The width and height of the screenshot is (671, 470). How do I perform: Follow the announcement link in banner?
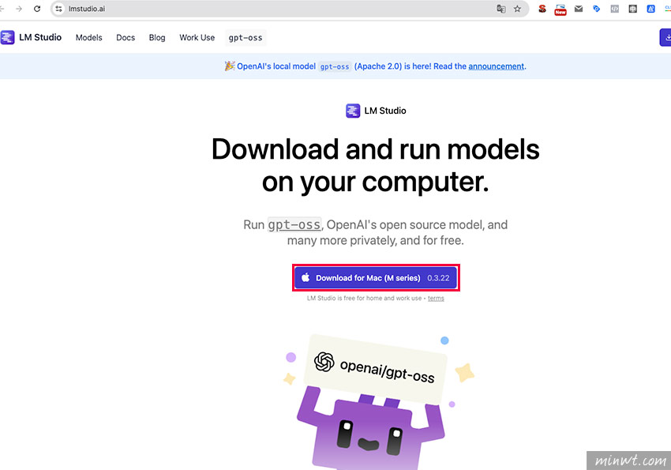coord(496,66)
